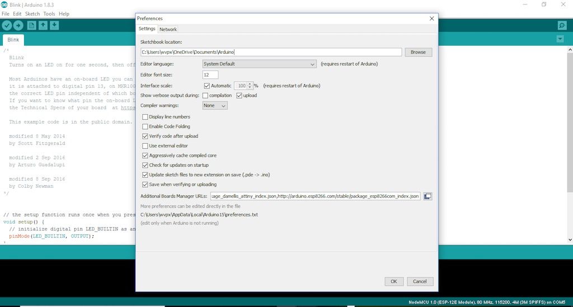Open the tab options dropdown arrow
The width and height of the screenshot is (573, 307).
pos(560,39)
